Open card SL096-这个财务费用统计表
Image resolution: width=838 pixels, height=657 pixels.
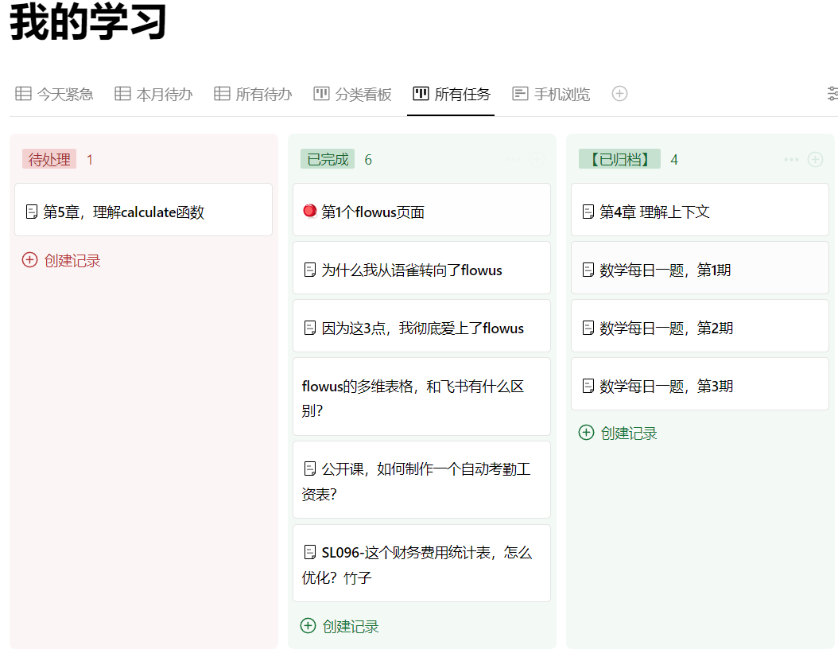[421, 563]
